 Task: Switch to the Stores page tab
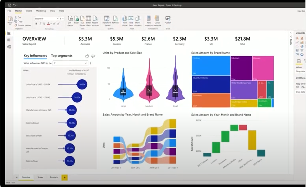point(40,177)
